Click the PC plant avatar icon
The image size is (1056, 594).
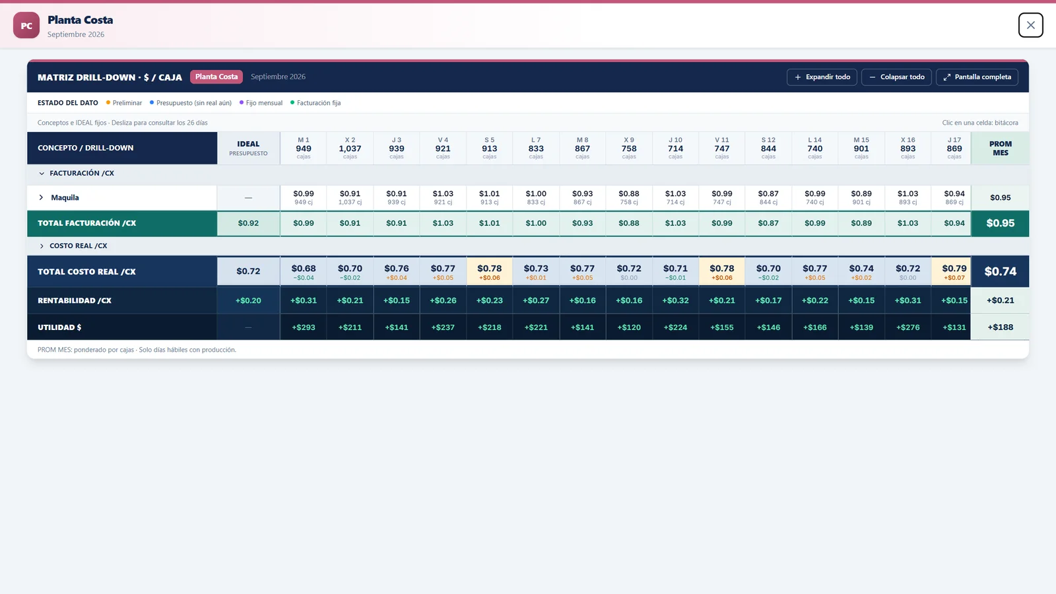click(26, 26)
